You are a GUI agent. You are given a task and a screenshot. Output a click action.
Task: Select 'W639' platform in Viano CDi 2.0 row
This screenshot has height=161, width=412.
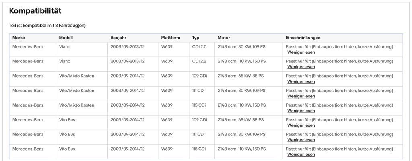(x=167, y=47)
